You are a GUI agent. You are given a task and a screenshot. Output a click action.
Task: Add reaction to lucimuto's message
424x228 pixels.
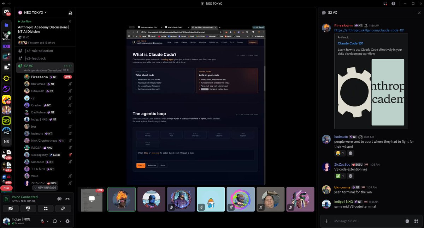tap(351, 153)
